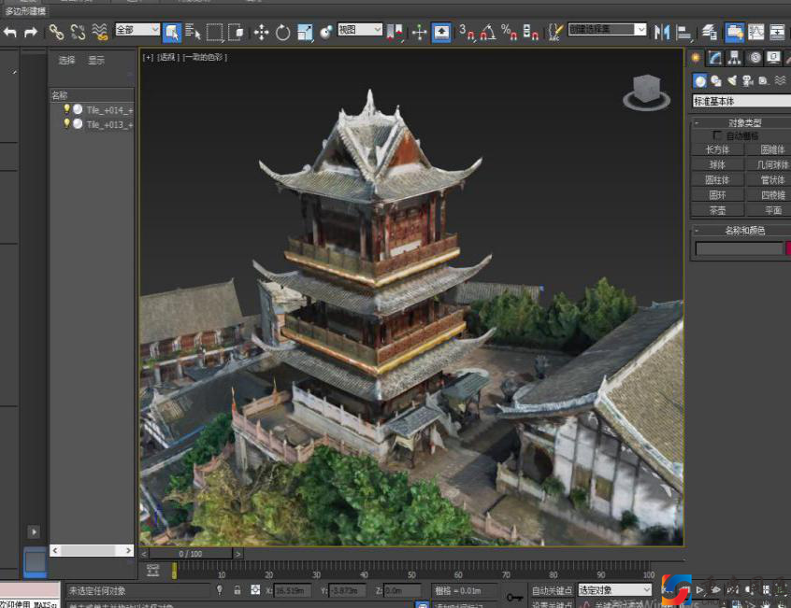This screenshot has width=791, height=608.
Task: Activate the Select and Rotate tool
Action: click(283, 33)
